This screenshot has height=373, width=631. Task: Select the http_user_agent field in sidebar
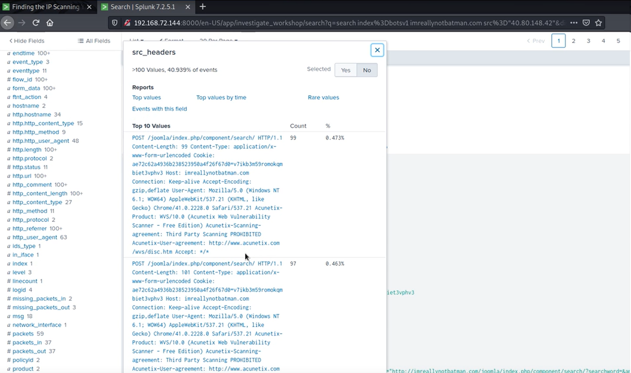(x=35, y=237)
